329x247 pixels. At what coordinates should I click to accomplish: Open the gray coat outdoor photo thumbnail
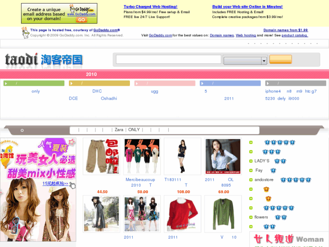point(101,214)
